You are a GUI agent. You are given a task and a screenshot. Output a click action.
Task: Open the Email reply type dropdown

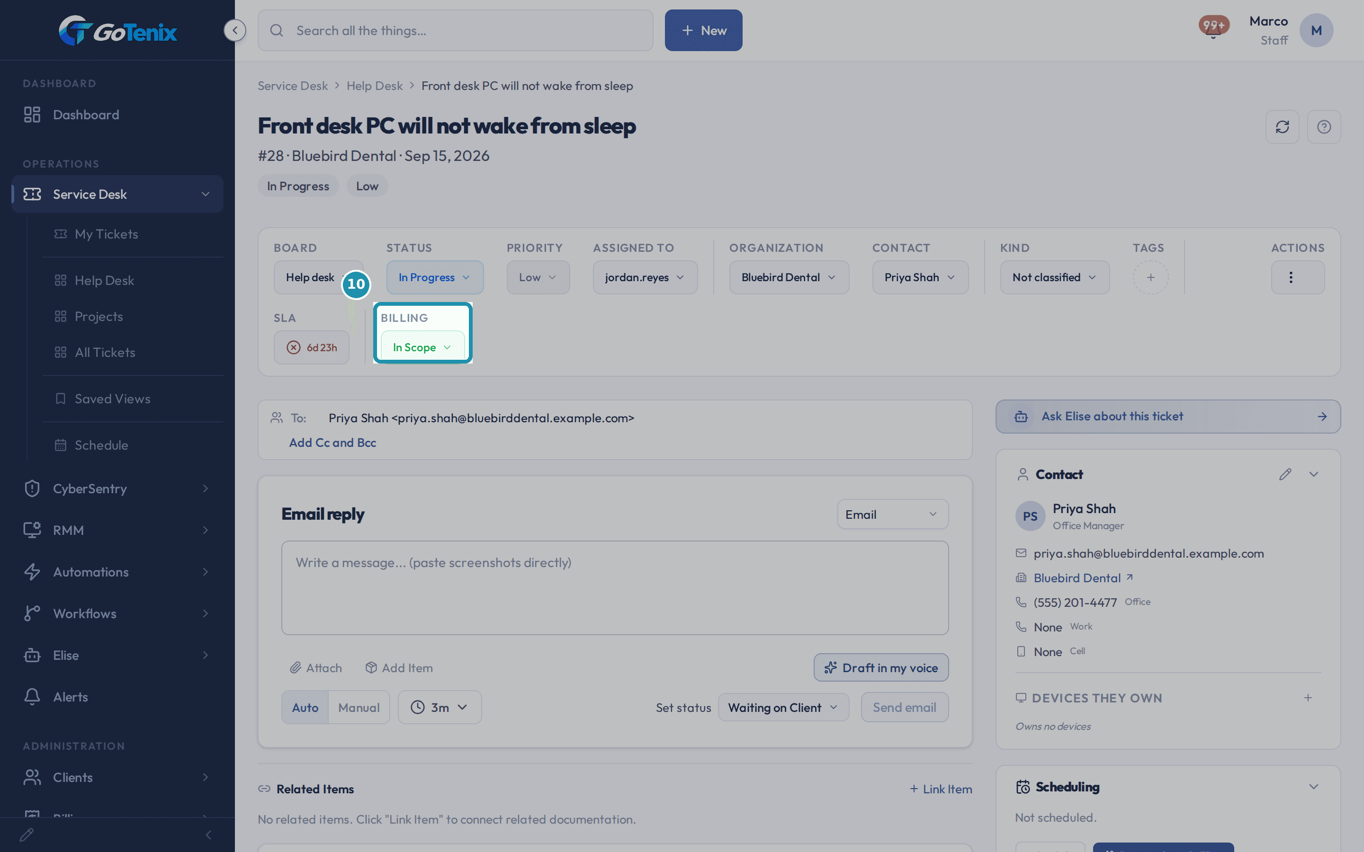click(893, 514)
